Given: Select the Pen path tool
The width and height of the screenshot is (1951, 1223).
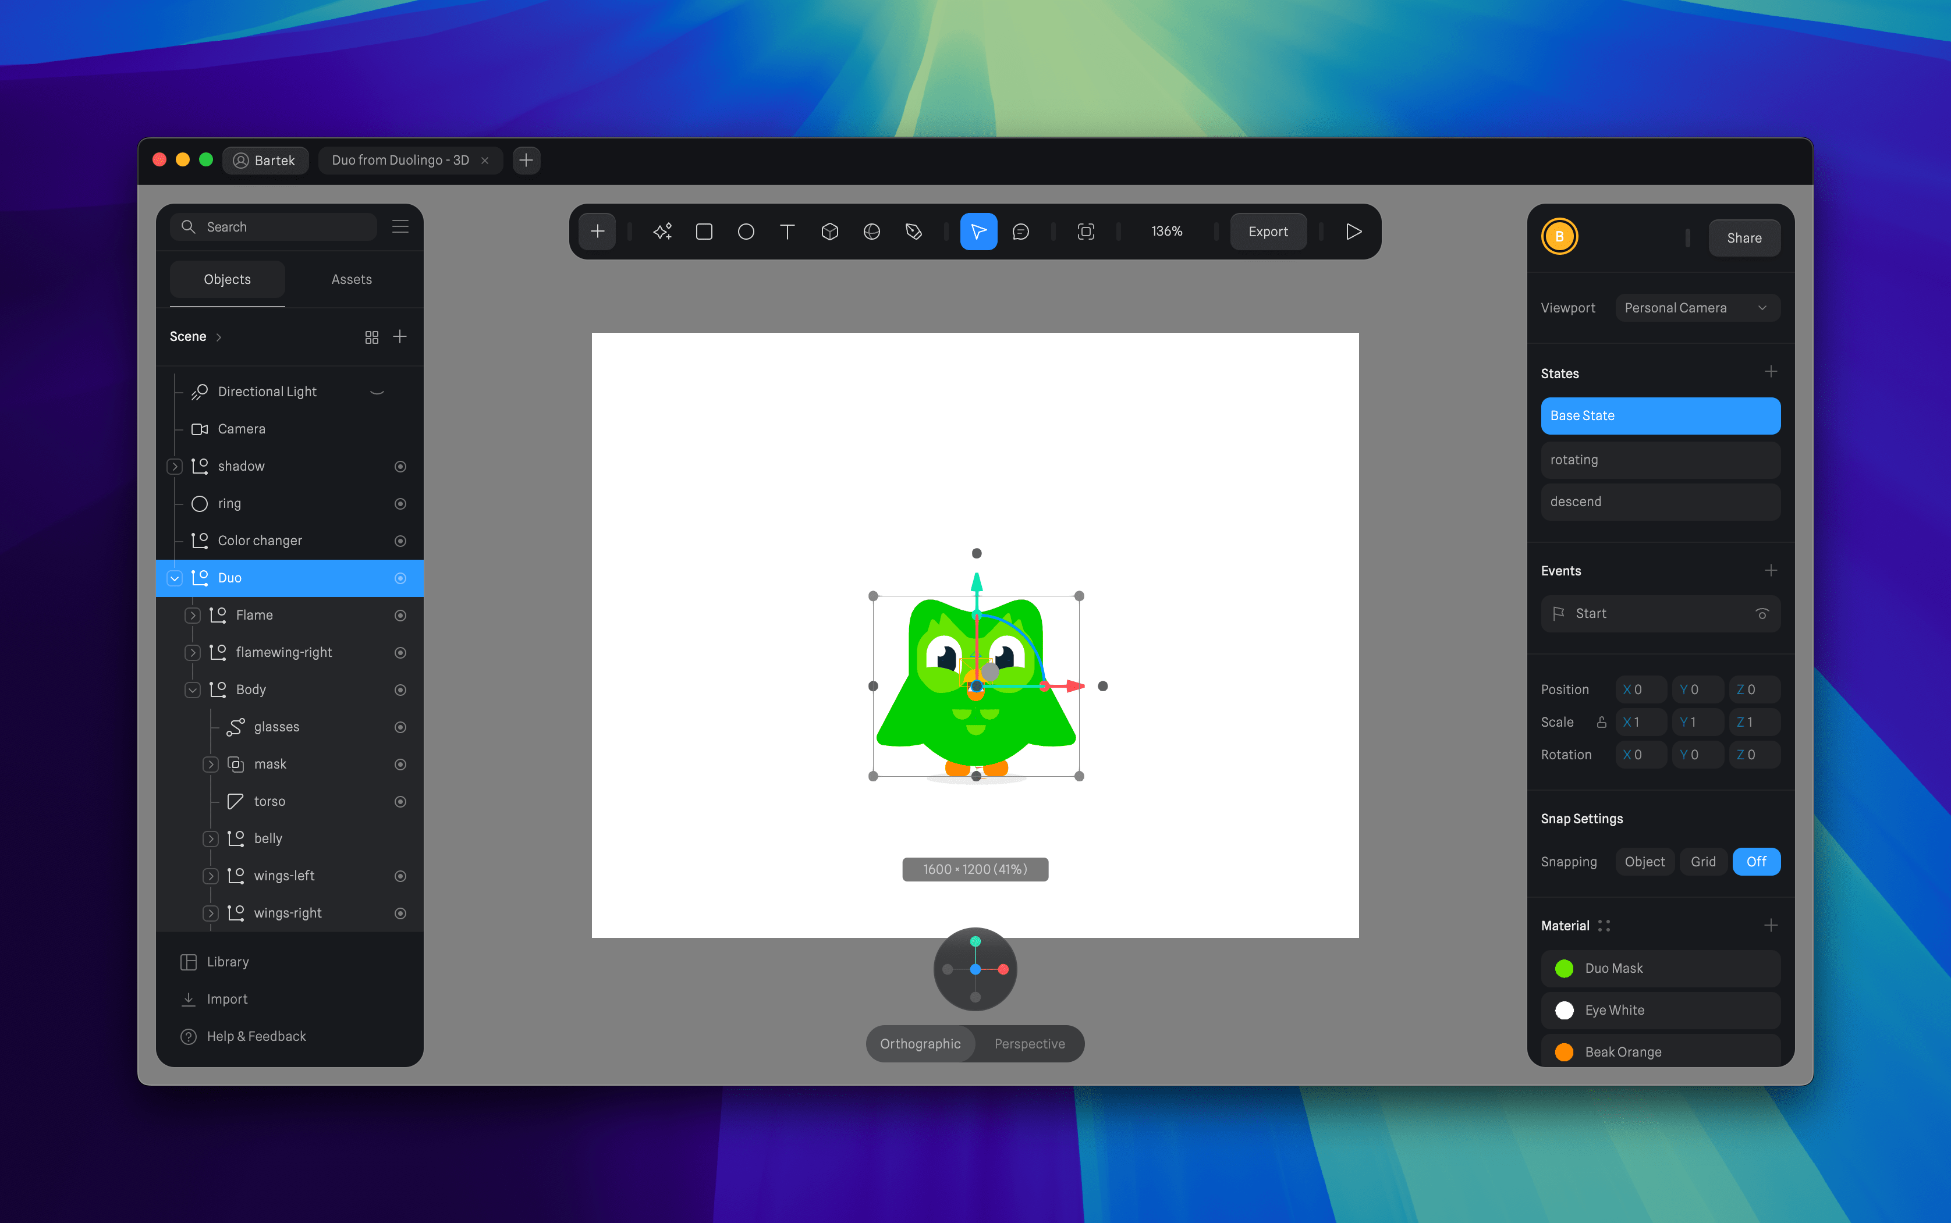Looking at the screenshot, I should (914, 232).
